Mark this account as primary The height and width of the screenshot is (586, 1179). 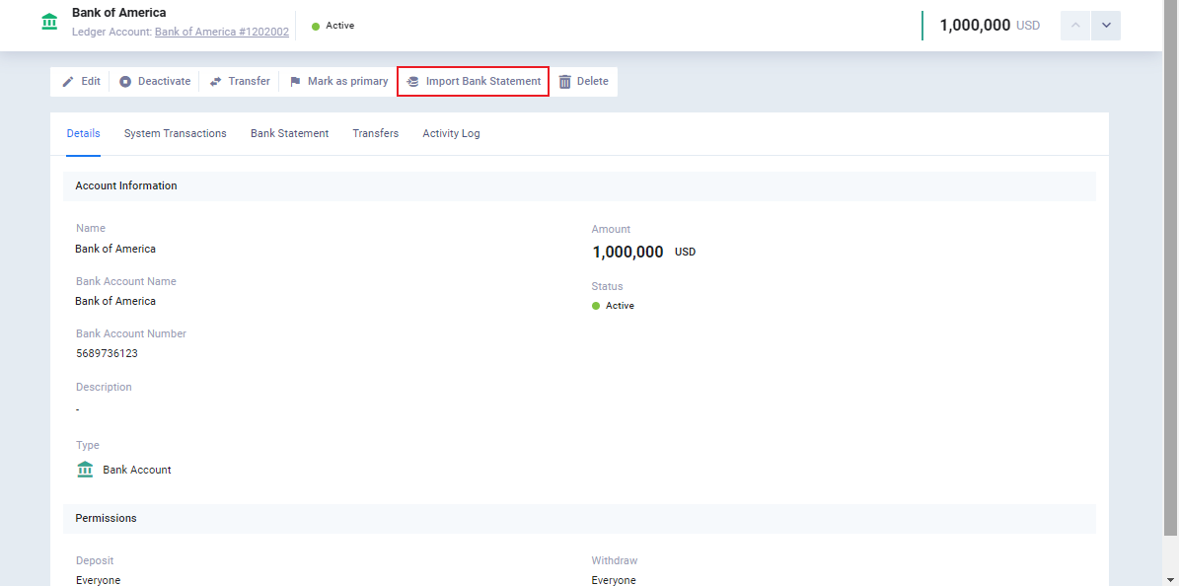click(x=338, y=81)
